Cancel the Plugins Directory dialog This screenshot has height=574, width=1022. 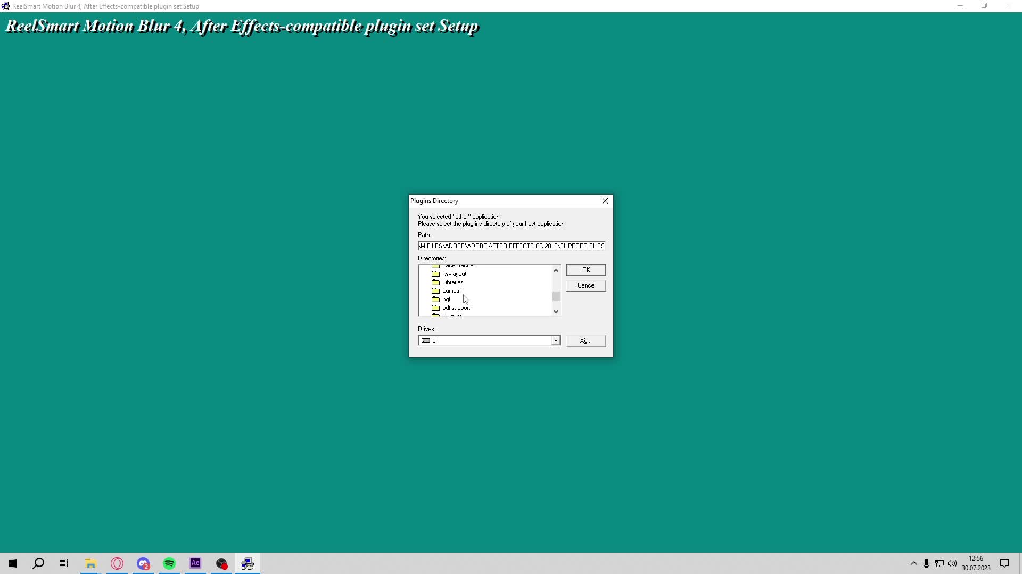586,285
